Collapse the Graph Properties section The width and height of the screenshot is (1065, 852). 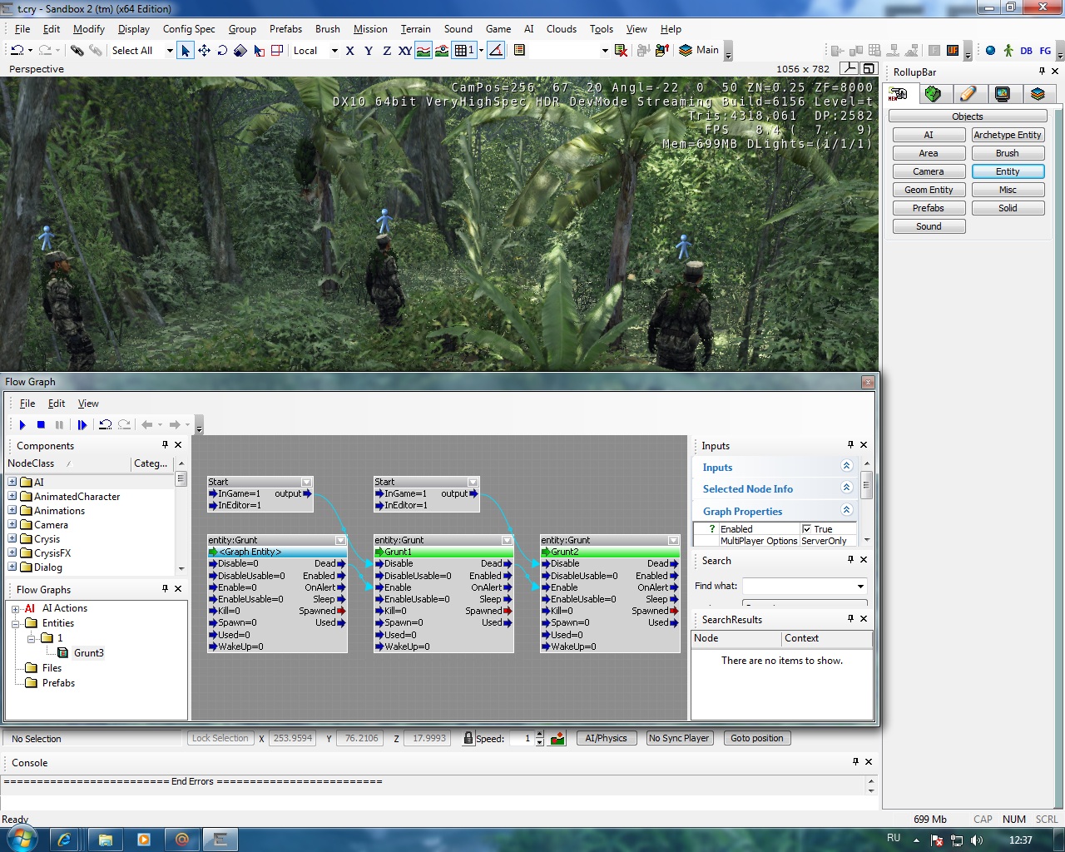point(846,510)
